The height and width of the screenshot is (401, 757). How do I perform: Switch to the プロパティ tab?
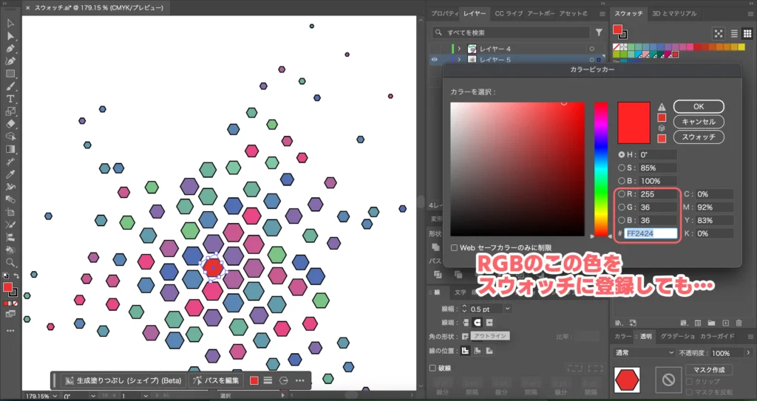(444, 13)
